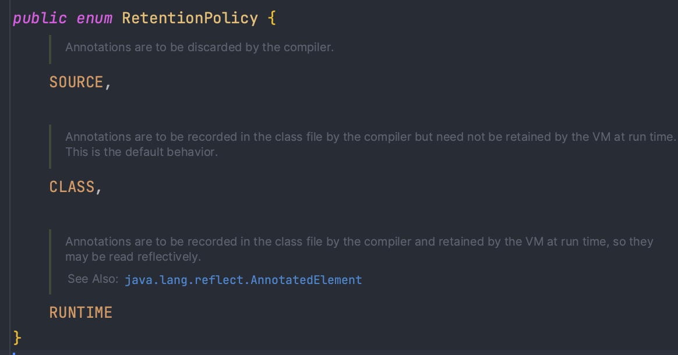Click the 'See Also:' label
Screen dimensions: 678x355
(93, 279)
